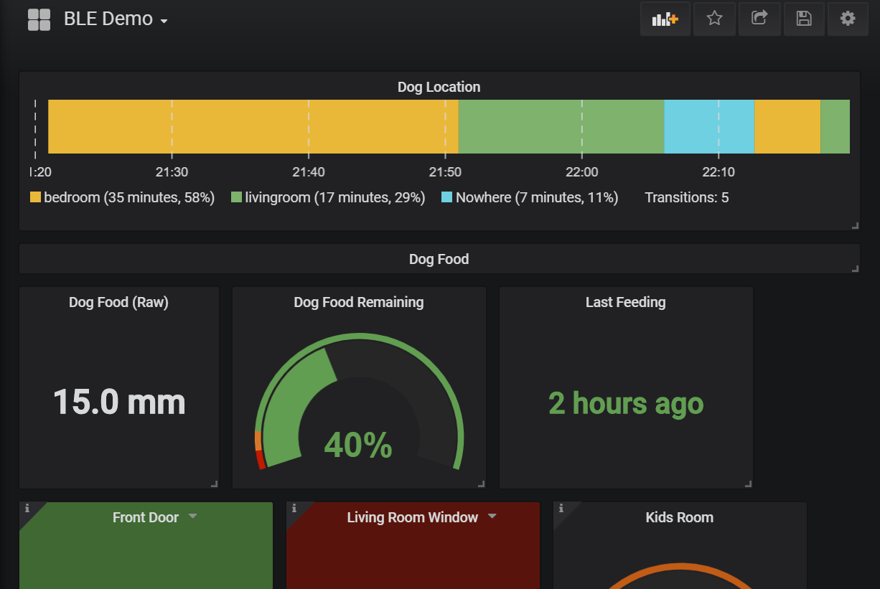
Task: Open the Kids Room panel title menu
Action: (x=680, y=517)
